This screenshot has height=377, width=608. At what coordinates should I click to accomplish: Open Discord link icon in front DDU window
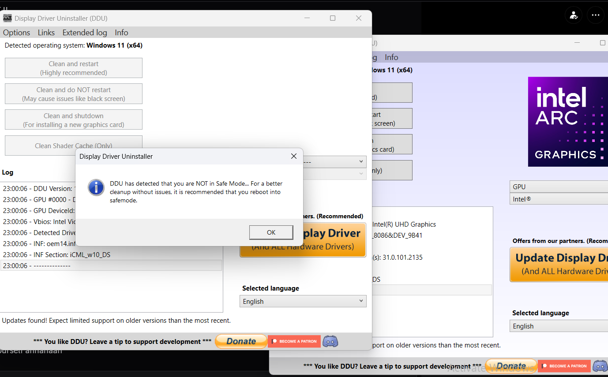[x=330, y=341]
